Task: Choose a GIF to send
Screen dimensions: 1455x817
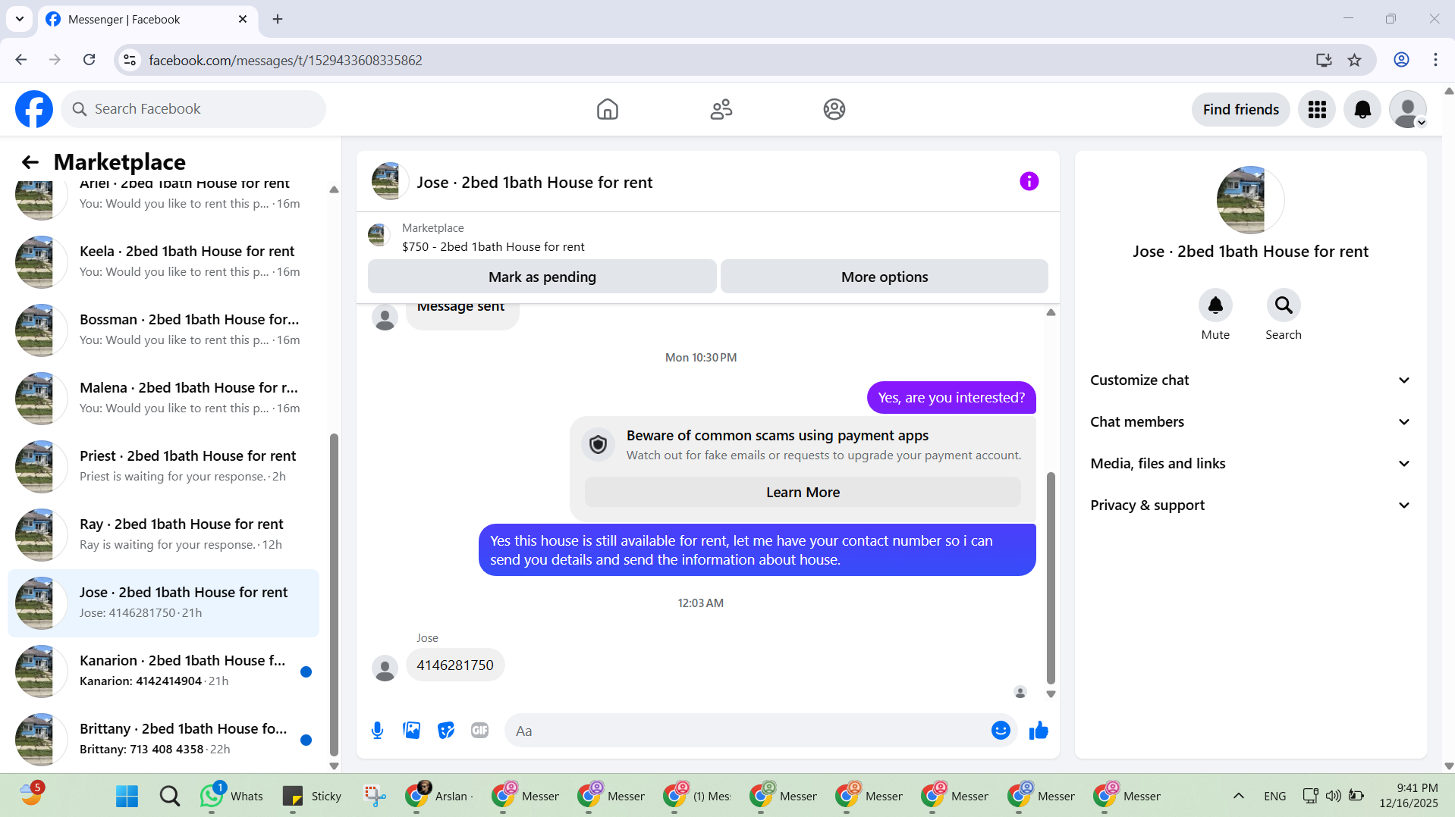Action: pyautogui.click(x=479, y=731)
